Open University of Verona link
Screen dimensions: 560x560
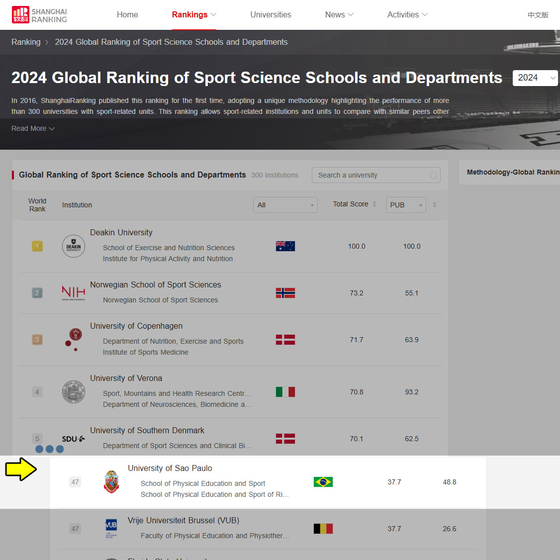coord(126,378)
